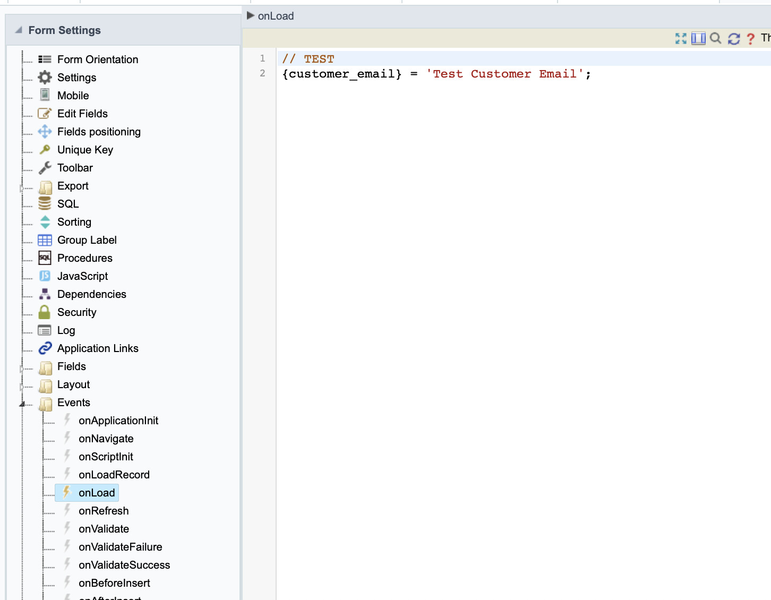The width and height of the screenshot is (771, 600).
Task: Click the Unique Key icon
Action: (x=45, y=150)
